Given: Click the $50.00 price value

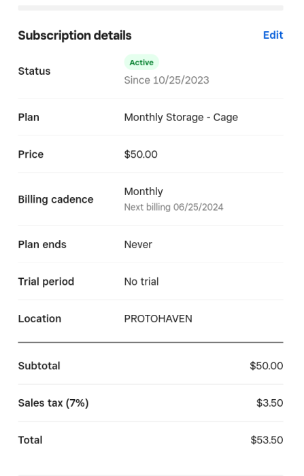Looking at the screenshot, I should pyautogui.click(x=141, y=154).
